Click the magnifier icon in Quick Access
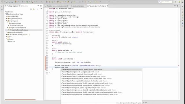Viewport: 185px width, 104px height. pyautogui.click(x=160, y=2)
